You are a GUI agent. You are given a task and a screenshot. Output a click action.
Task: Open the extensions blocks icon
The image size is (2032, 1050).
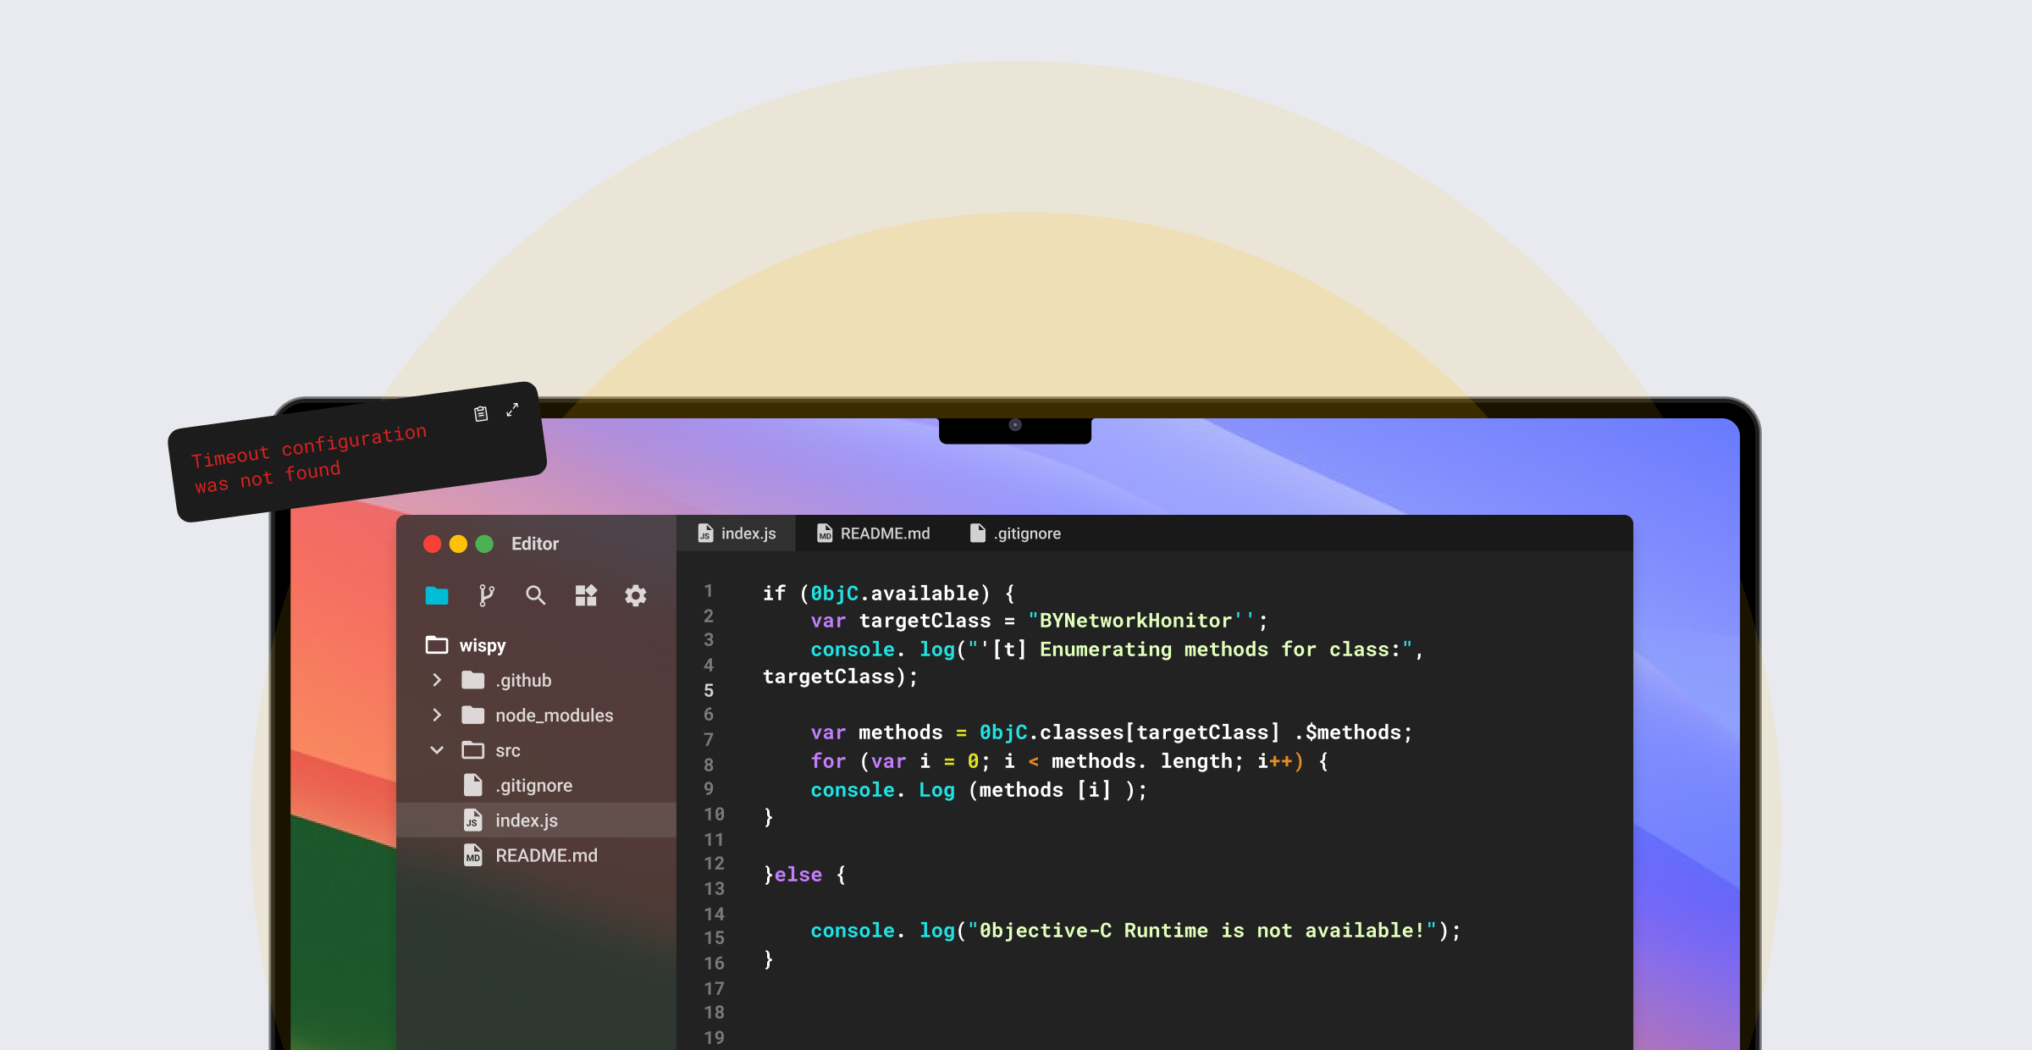586,595
